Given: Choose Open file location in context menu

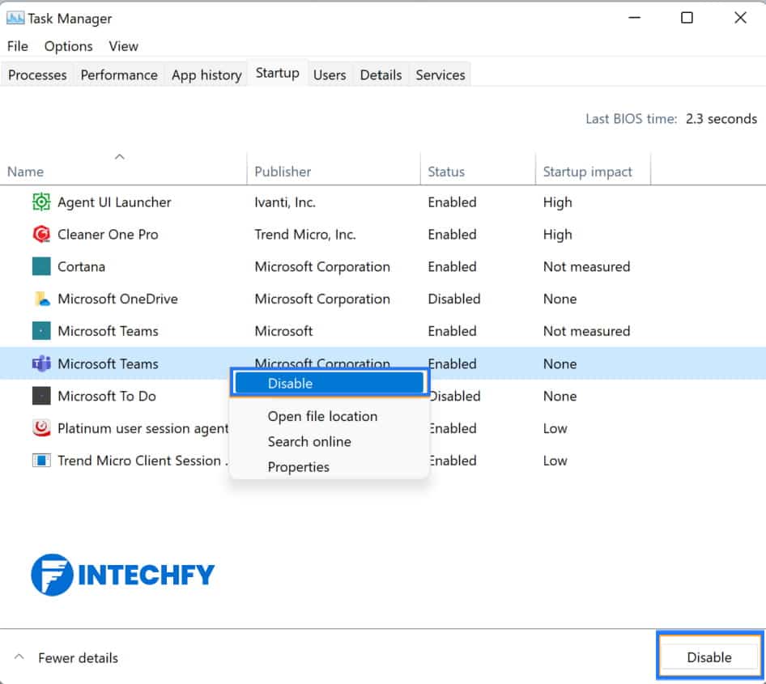Looking at the screenshot, I should click(322, 416).
